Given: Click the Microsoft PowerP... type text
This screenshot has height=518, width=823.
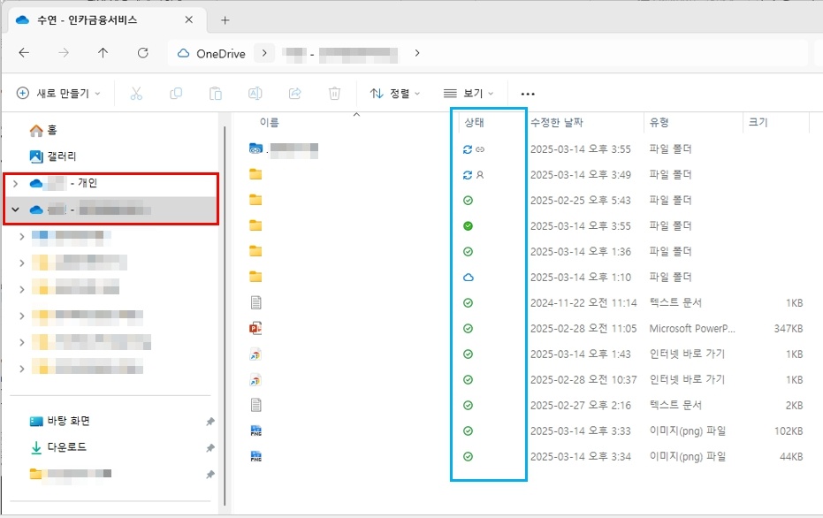Looking at the screenshot, I should tap(692, 329).
